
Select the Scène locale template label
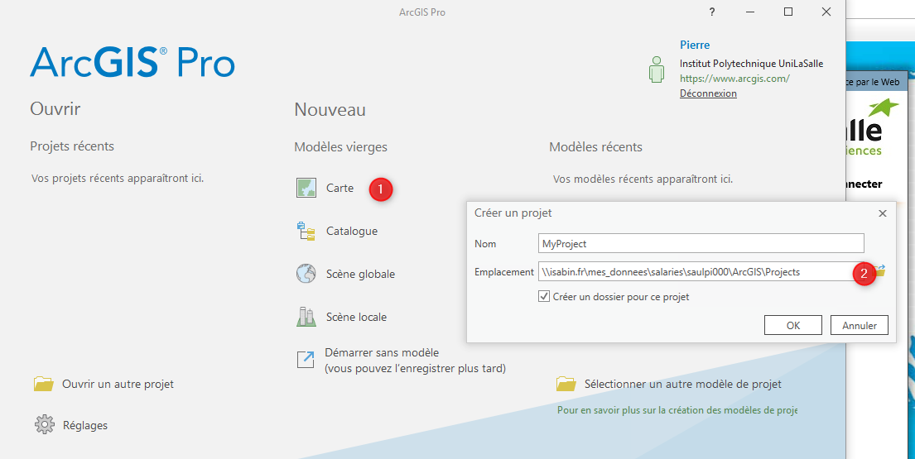pos(357,317)
